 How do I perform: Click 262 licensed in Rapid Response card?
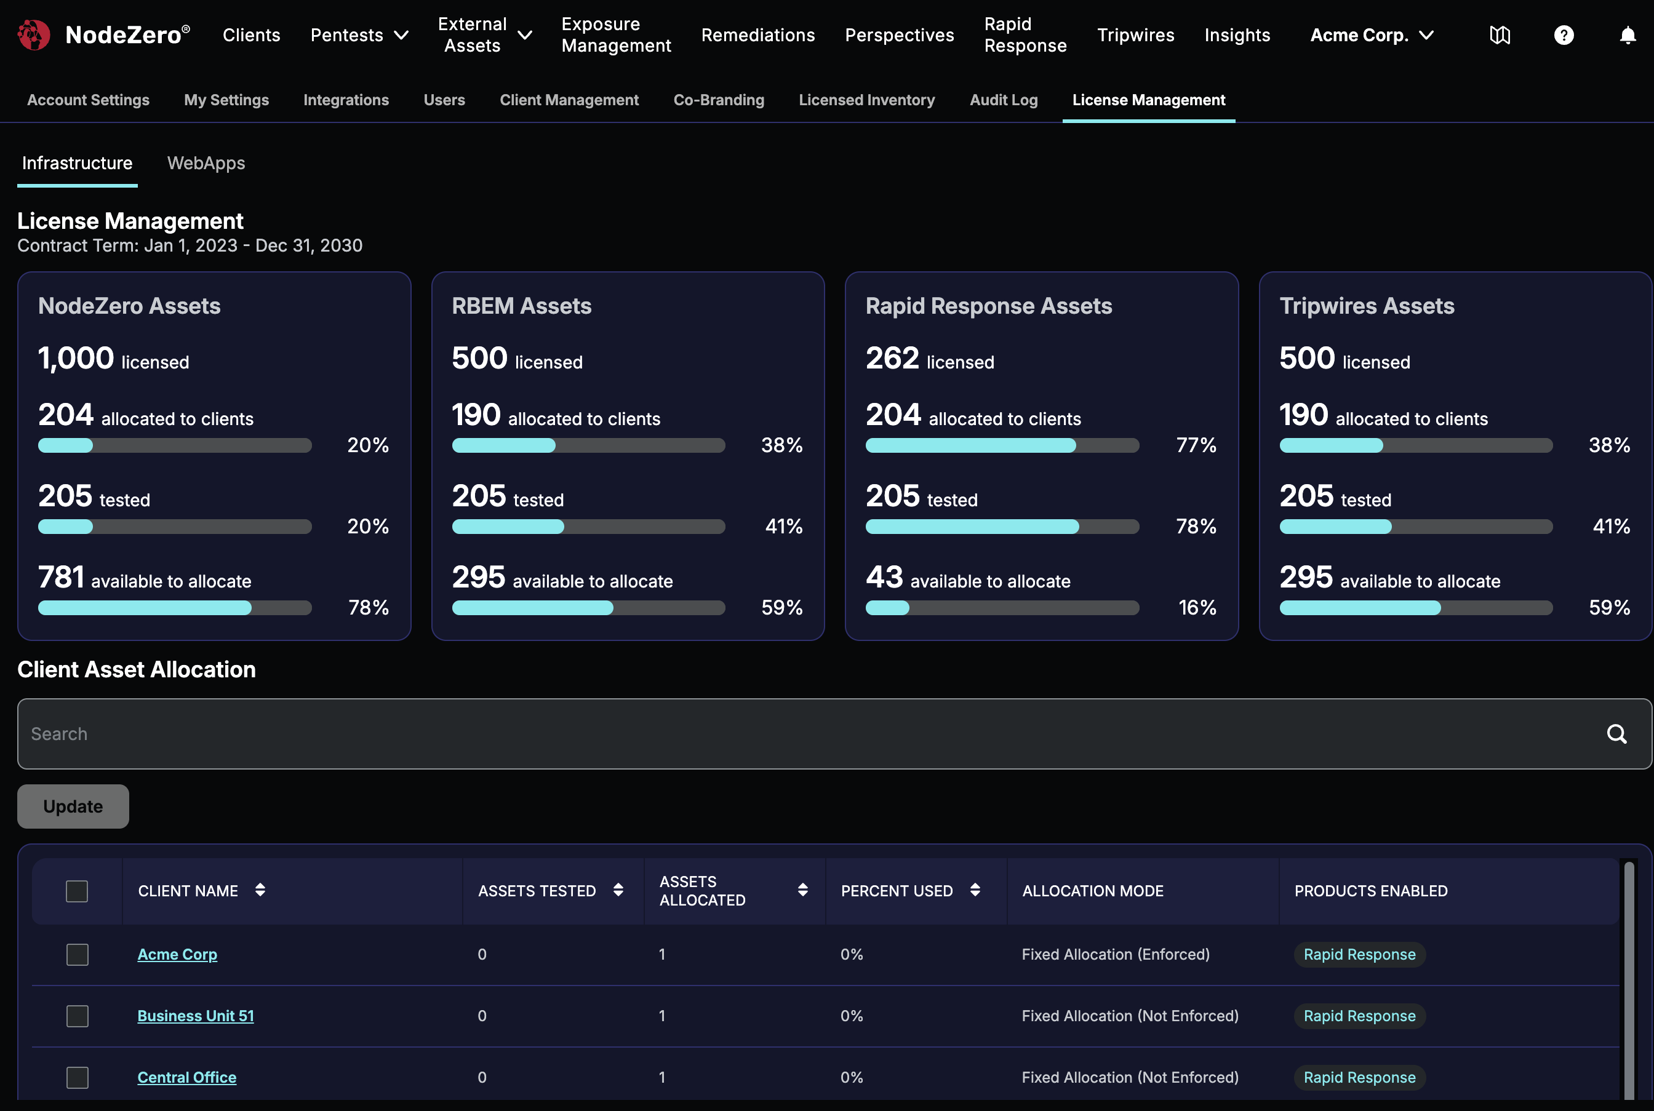point(930,359)
